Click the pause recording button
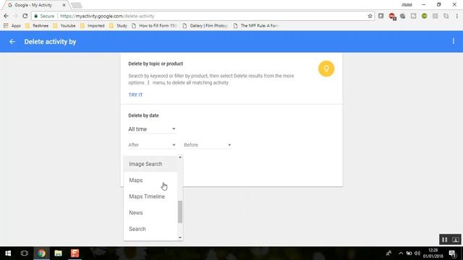463x260 pixels. coord(444,240)
